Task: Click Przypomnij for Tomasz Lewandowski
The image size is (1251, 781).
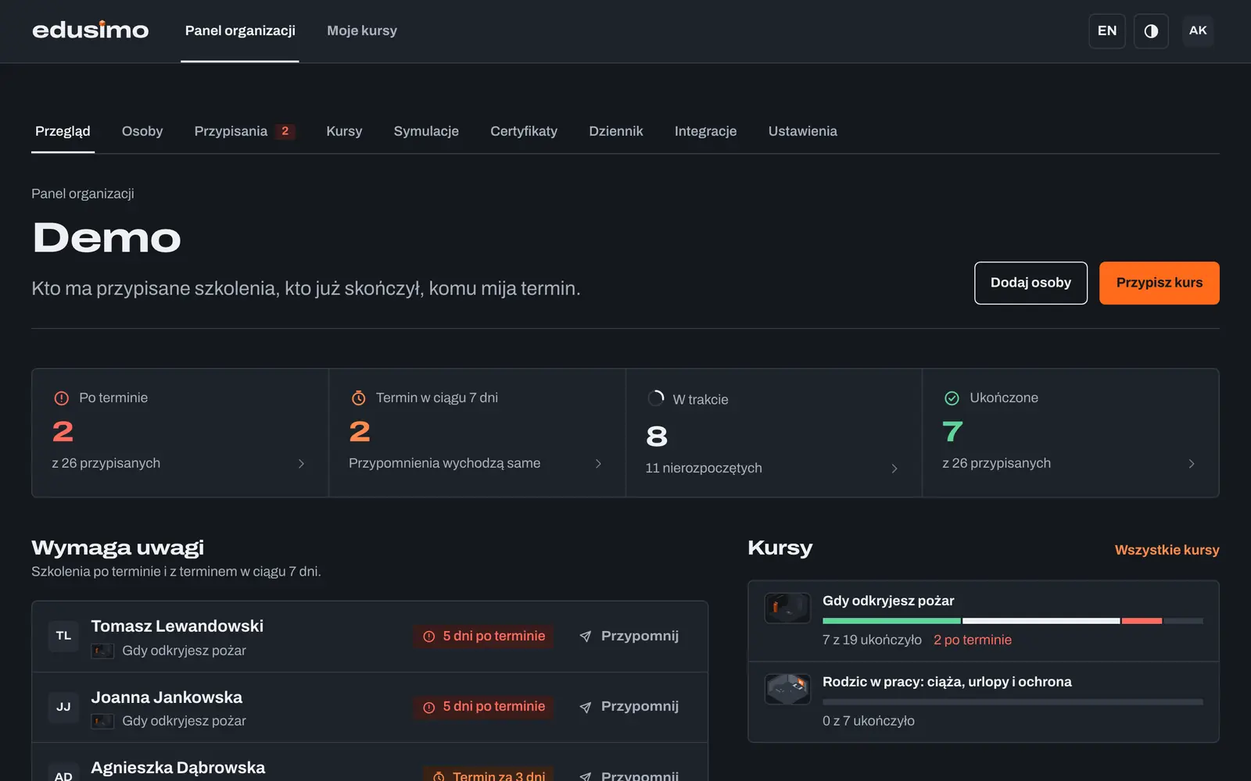Action: [629, 637]
